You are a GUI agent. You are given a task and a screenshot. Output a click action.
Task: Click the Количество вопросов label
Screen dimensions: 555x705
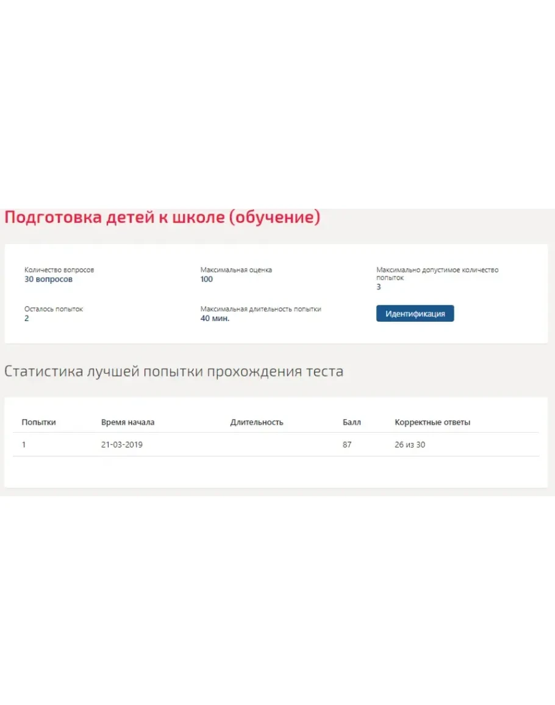[59, 270]
